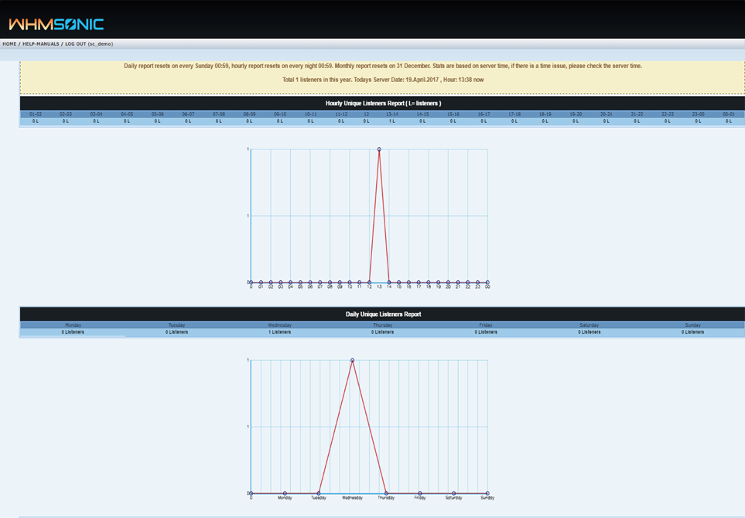Go to the HOME link

9,44
